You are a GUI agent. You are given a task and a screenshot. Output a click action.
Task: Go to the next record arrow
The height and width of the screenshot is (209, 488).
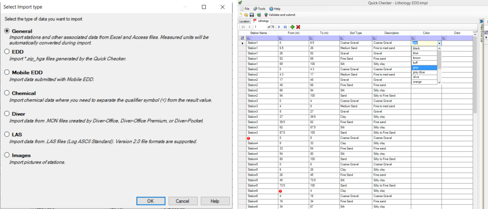point(279,27)
